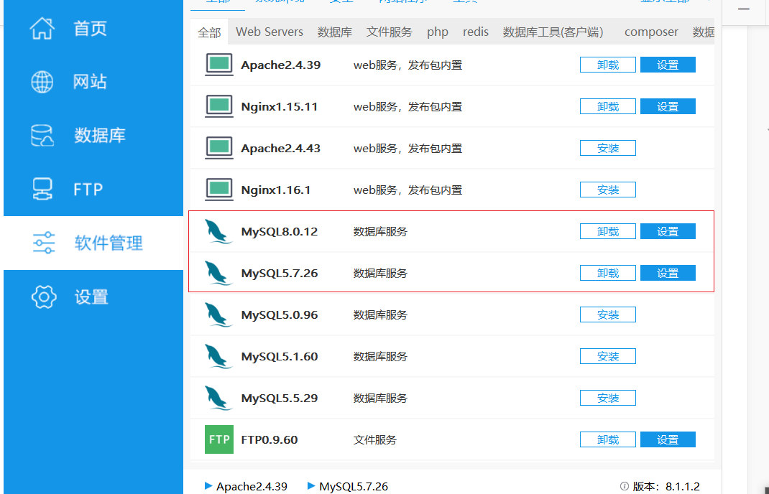The width and height of the screenshot is (769, 494).
Task: Install MySQL5.5.29 with 安装
Action: click(607, 398)
